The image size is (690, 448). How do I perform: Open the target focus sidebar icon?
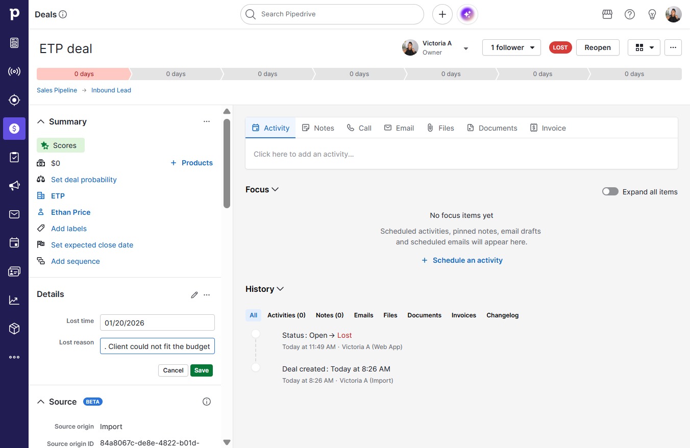14,100
